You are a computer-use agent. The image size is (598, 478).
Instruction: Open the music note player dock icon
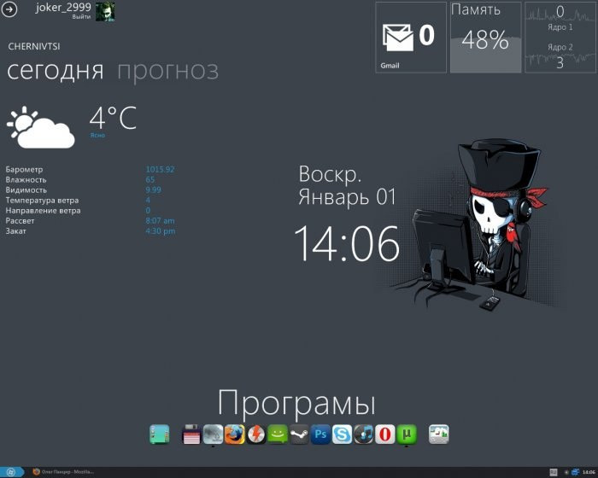[364, 434]
